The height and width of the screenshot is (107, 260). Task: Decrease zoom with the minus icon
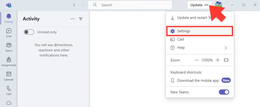coord(197,60)
